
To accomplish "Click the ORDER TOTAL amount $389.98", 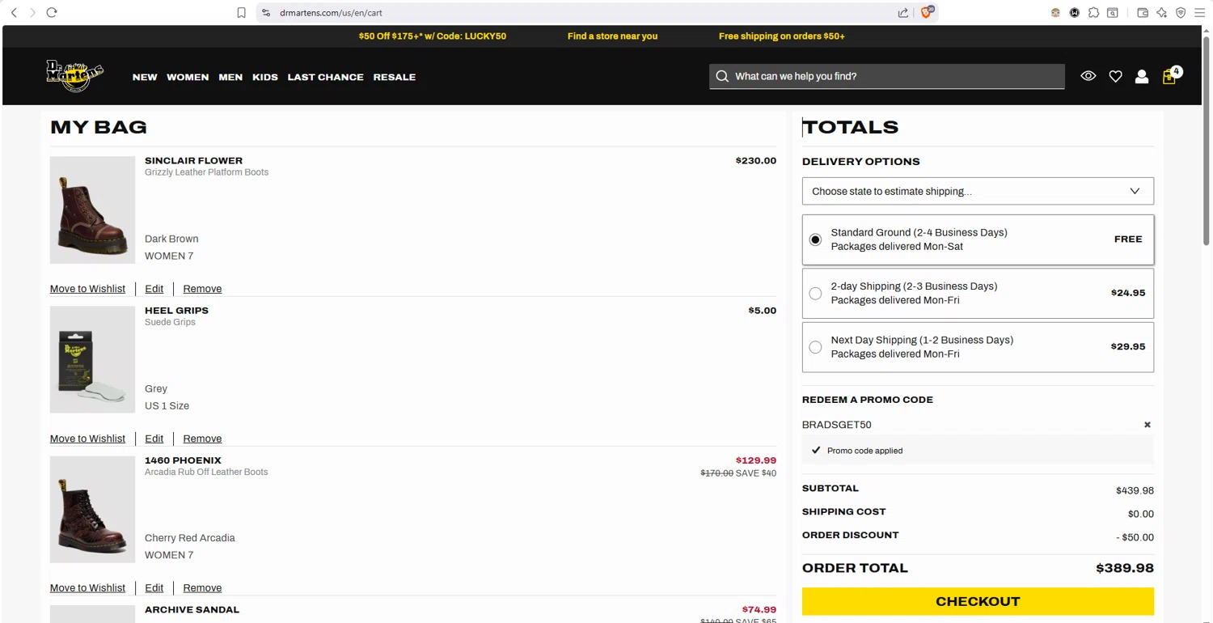I will pyautogui.click(x=1125, y=568).
